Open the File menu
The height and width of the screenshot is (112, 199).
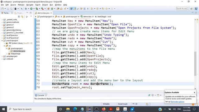[2, 5]
